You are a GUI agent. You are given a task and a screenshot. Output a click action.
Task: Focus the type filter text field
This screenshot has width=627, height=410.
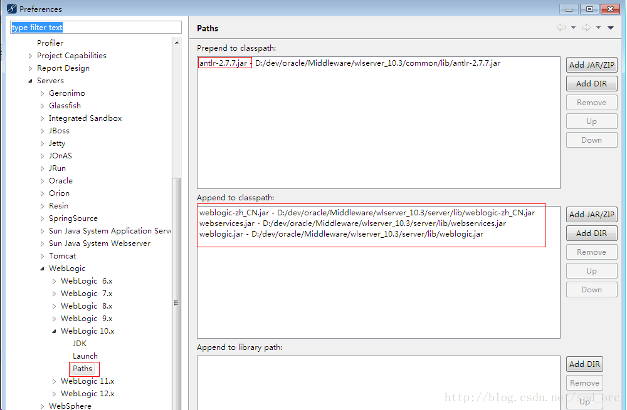click(95, 27)
